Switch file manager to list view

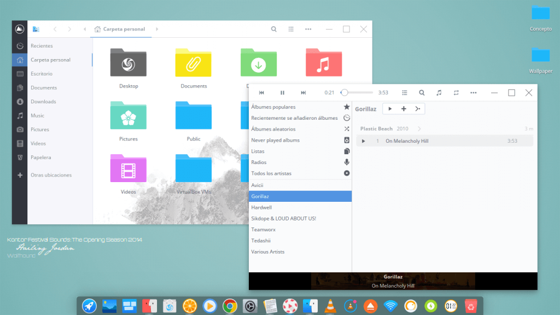tap(291, 30)
